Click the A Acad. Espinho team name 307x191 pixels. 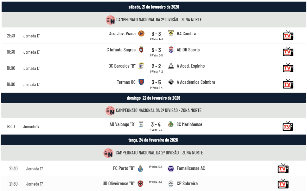[191, 66]
